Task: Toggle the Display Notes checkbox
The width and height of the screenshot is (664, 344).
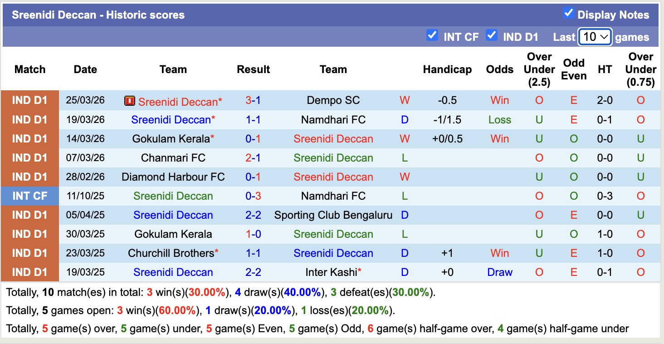Action: (x=568, y=14)
